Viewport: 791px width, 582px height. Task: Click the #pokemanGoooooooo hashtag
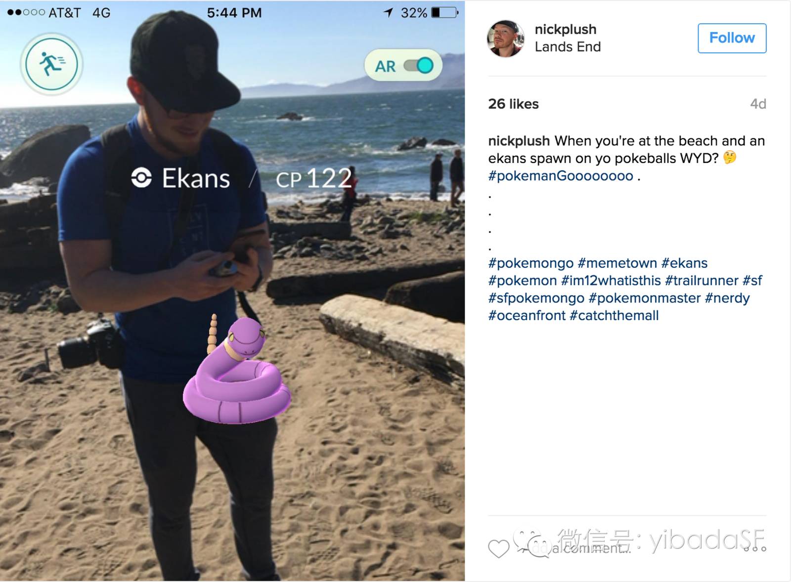(x=561, y=176)
